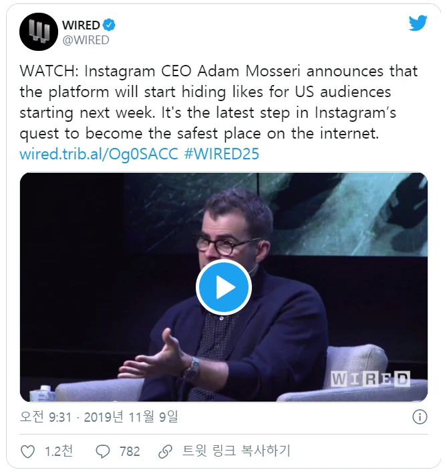Open the @WIRED handle
Image resolution: width=447 pixels, height=472 pixels.
(86, 40)
